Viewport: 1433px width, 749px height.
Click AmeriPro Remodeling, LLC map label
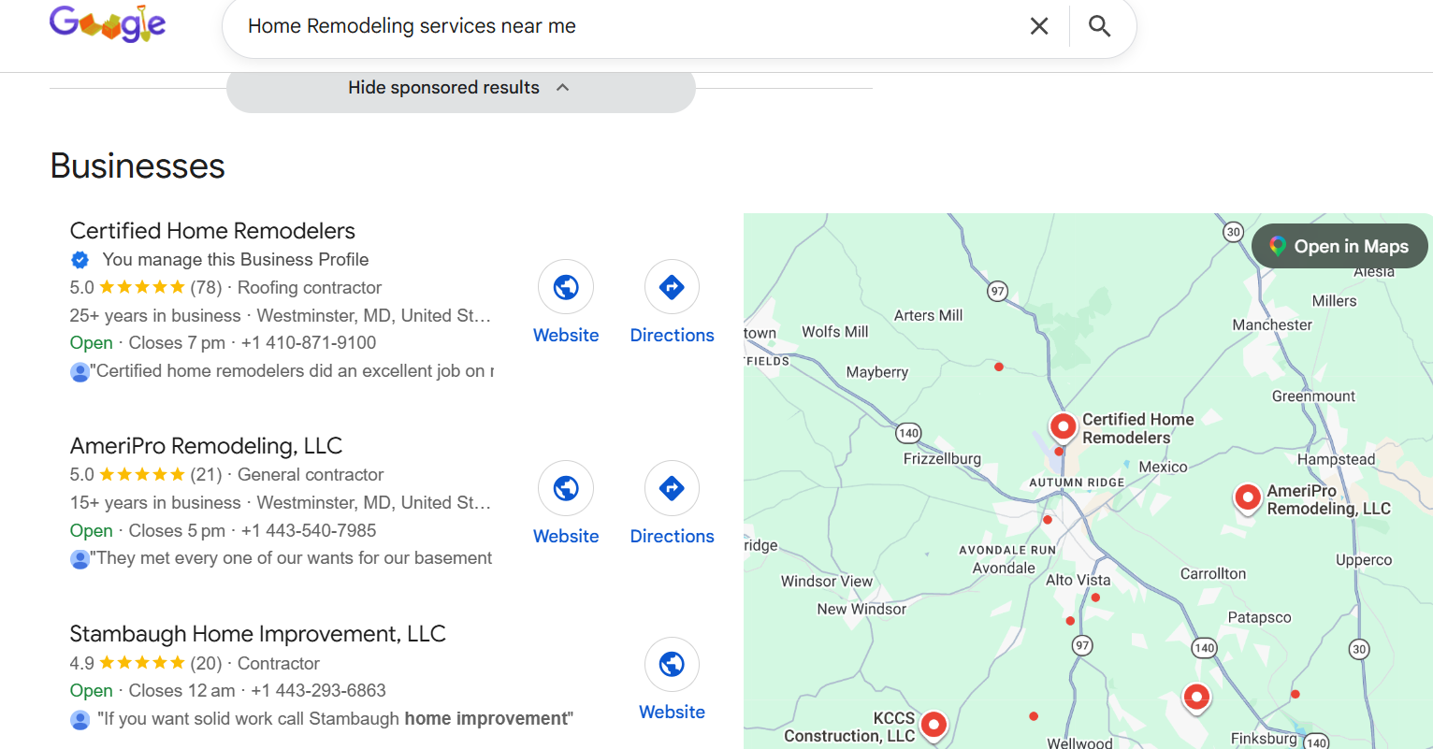click(x=1329, y=499)
